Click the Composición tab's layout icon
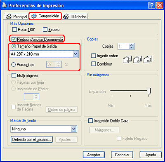 pos(34,16)
